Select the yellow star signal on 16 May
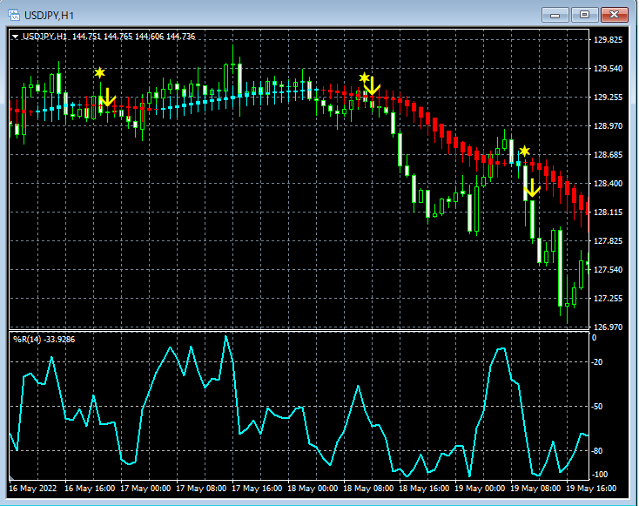639x506 pixels. pos(100,73)
